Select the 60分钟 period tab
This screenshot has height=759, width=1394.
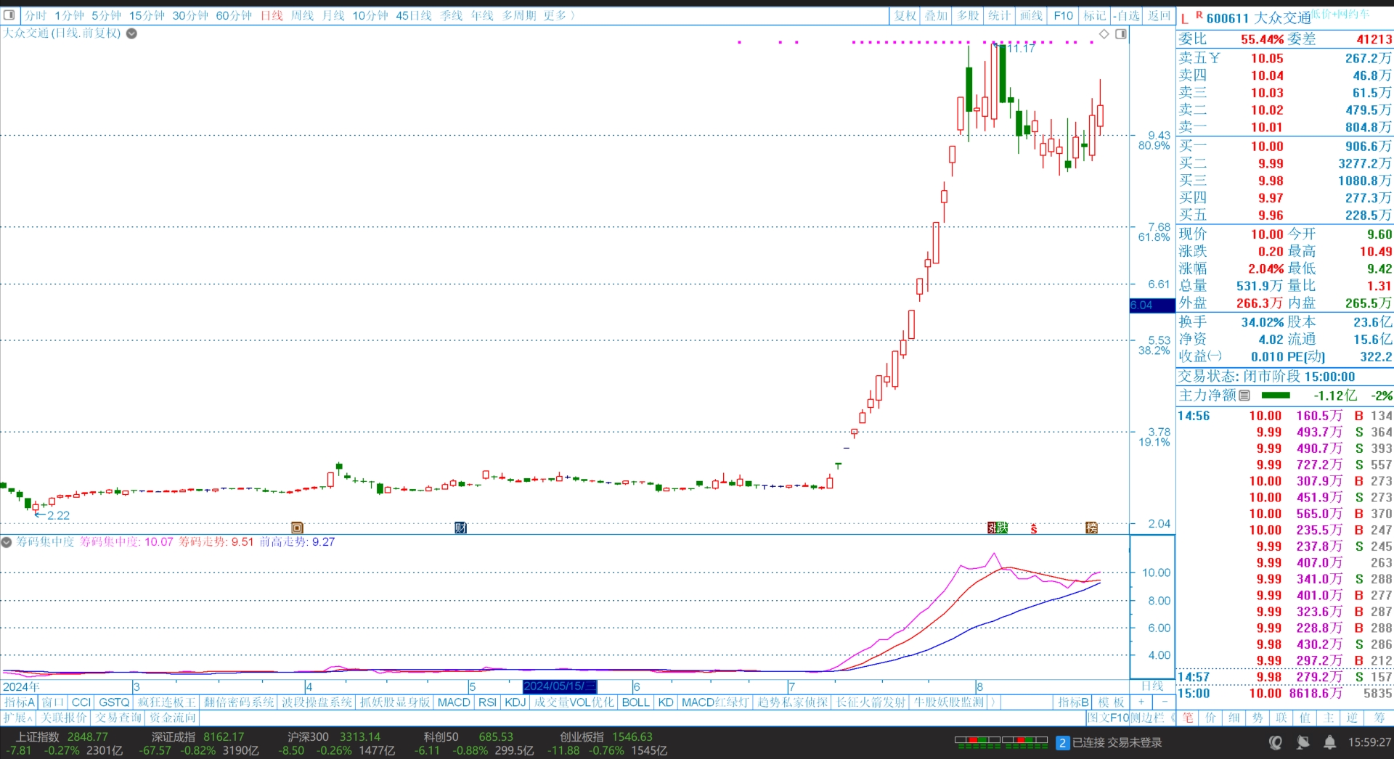pyautogui.click(x=234, y=15)
